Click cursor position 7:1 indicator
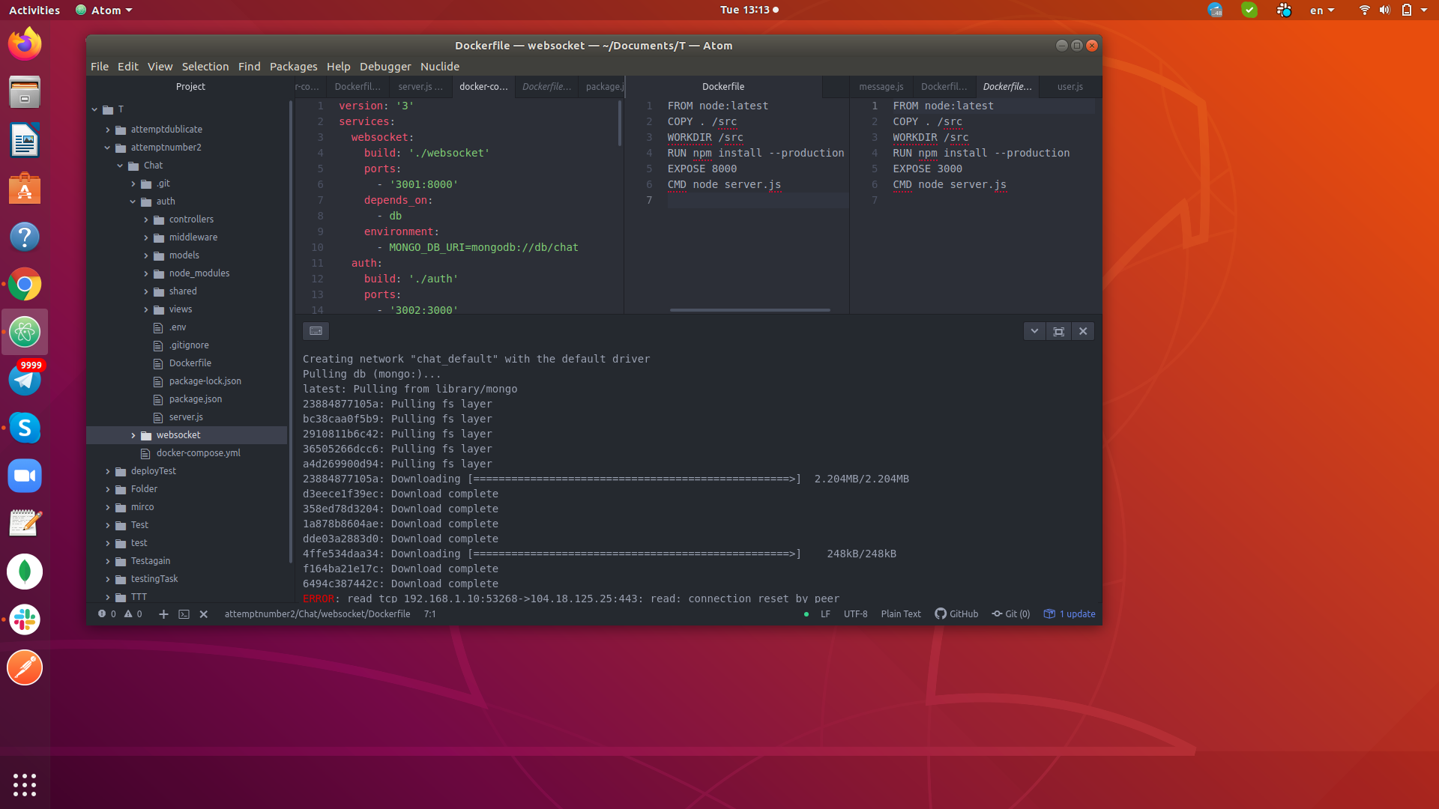1439x809 pixels. 430,614
